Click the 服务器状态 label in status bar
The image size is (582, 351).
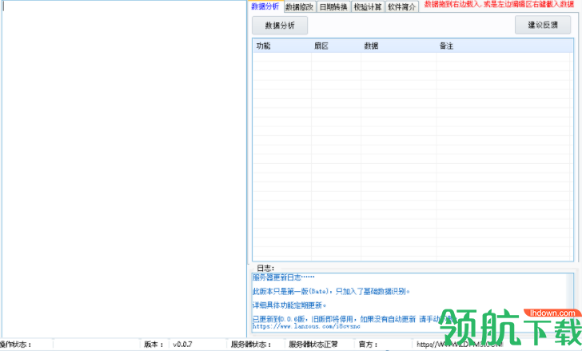point(251,345)
